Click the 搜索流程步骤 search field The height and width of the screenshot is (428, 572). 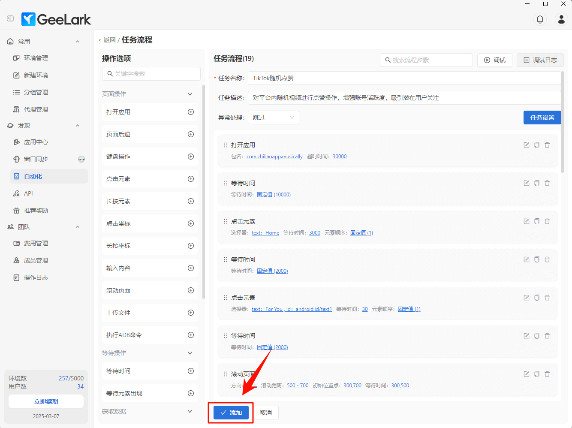click(x=426, y=60)
